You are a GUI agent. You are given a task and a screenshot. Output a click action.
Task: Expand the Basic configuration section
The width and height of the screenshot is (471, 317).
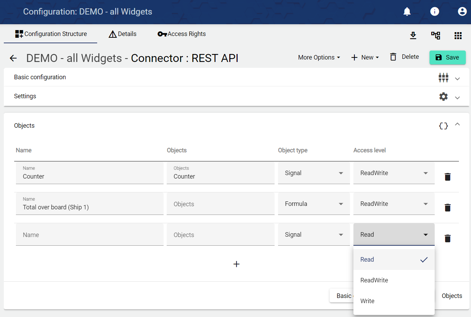[x=457, y=79]
